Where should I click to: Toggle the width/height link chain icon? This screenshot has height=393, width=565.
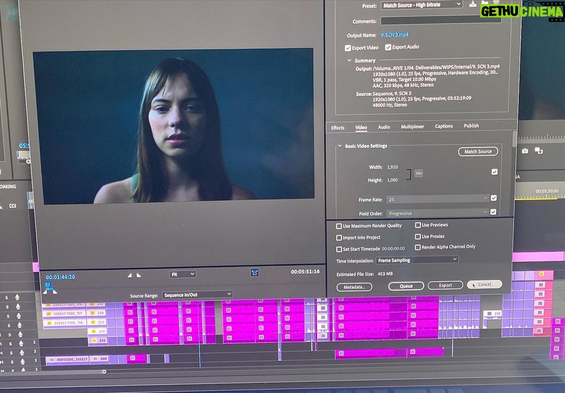pos(419,174)
